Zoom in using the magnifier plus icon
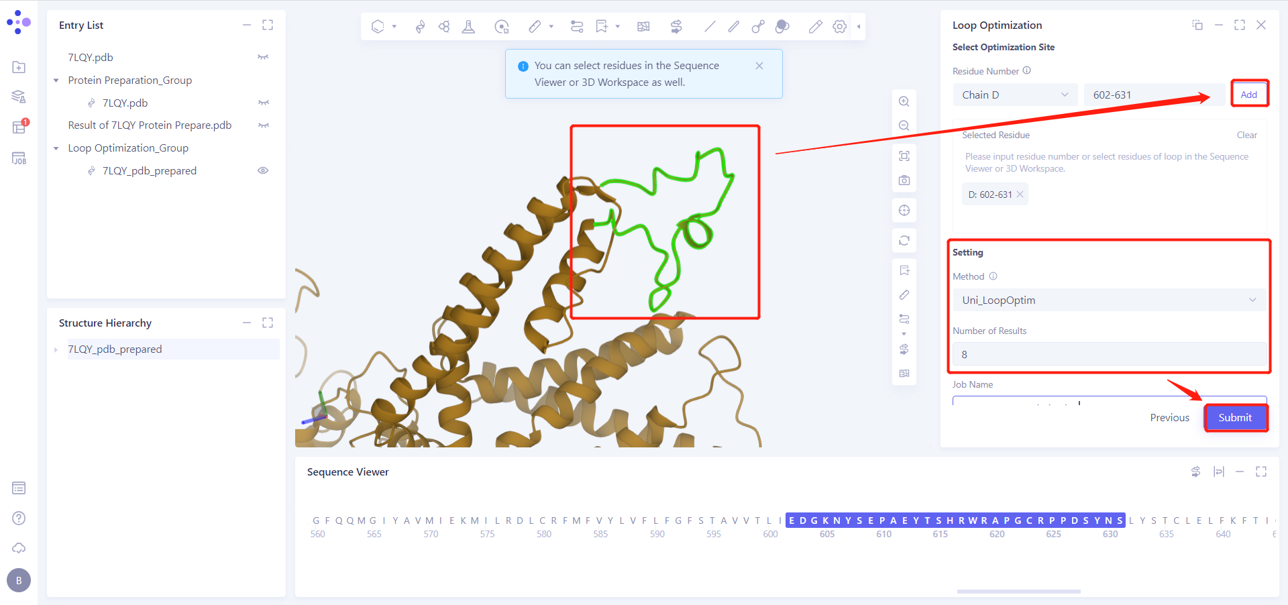Image resolution: width=1288 pixels, height=605 pixels. pyautogui.click(x=904, y=101)
